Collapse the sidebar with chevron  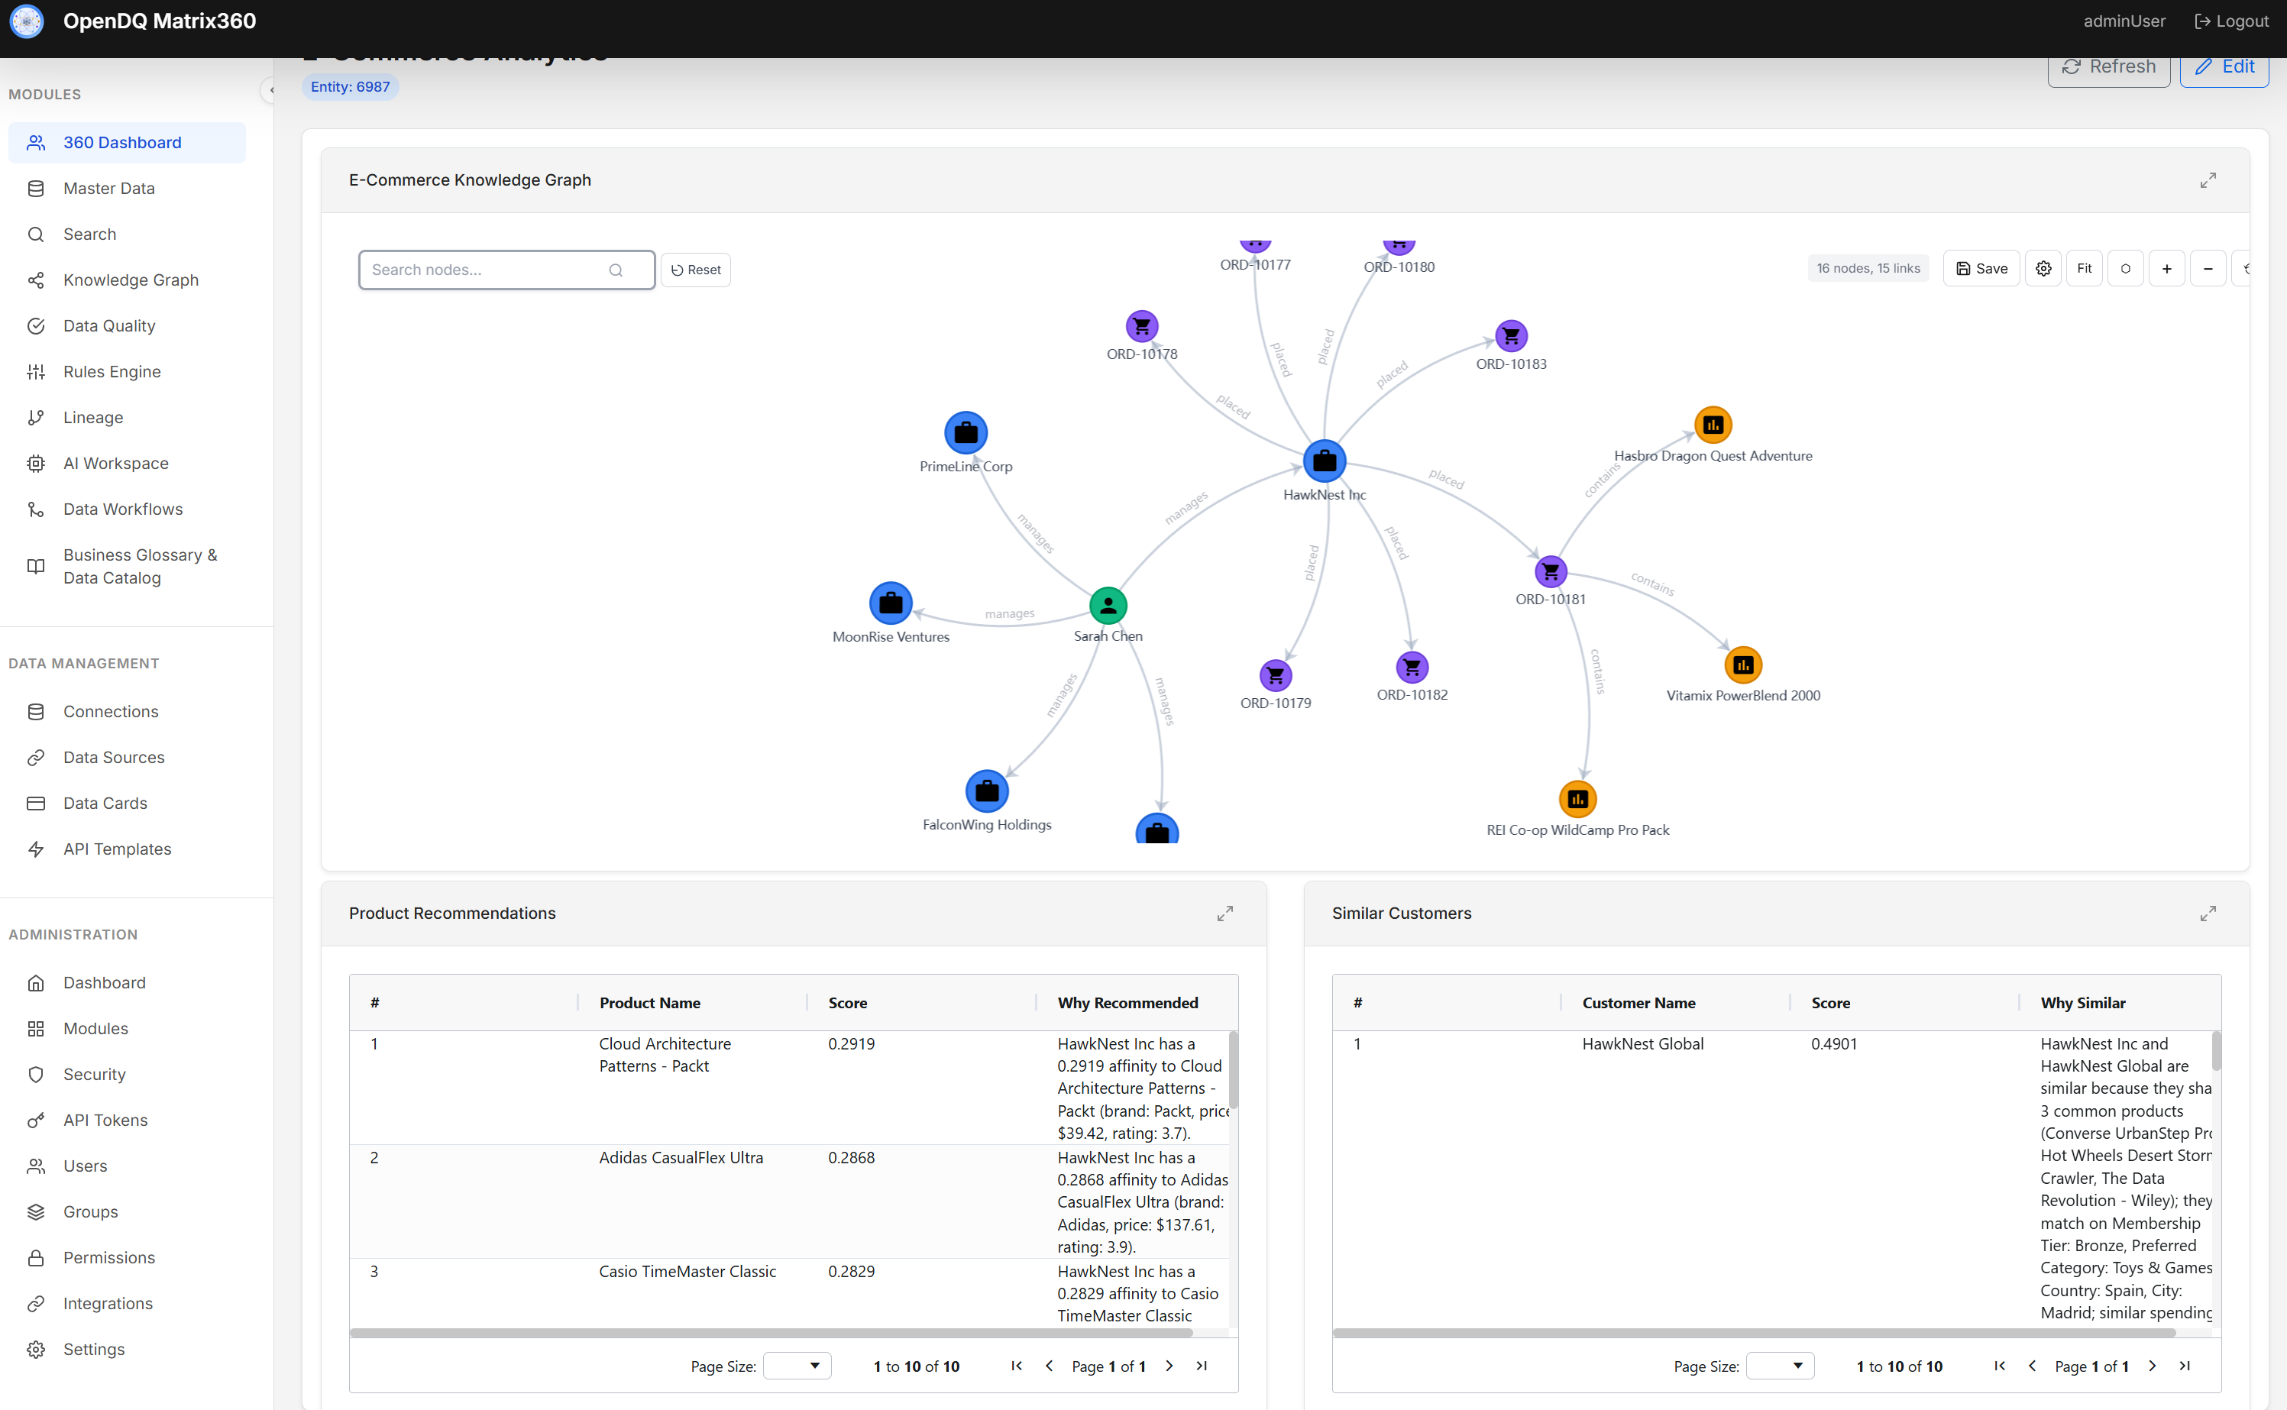(x=270, y=90)
